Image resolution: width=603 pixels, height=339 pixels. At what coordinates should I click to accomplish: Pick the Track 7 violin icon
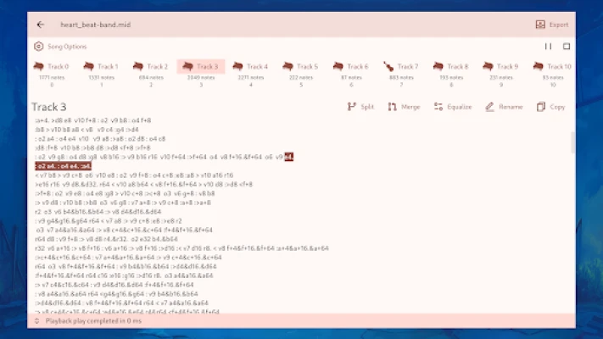(x=388, y=66)
